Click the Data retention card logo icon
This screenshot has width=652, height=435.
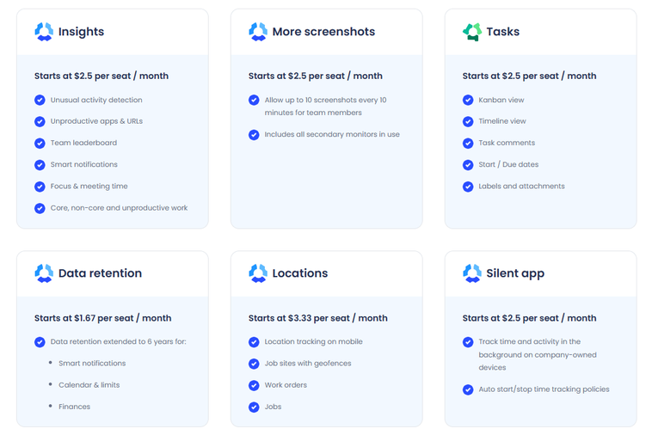click(44, 273)
